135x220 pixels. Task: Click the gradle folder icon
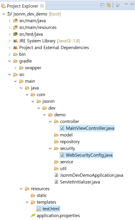point(15,61)
